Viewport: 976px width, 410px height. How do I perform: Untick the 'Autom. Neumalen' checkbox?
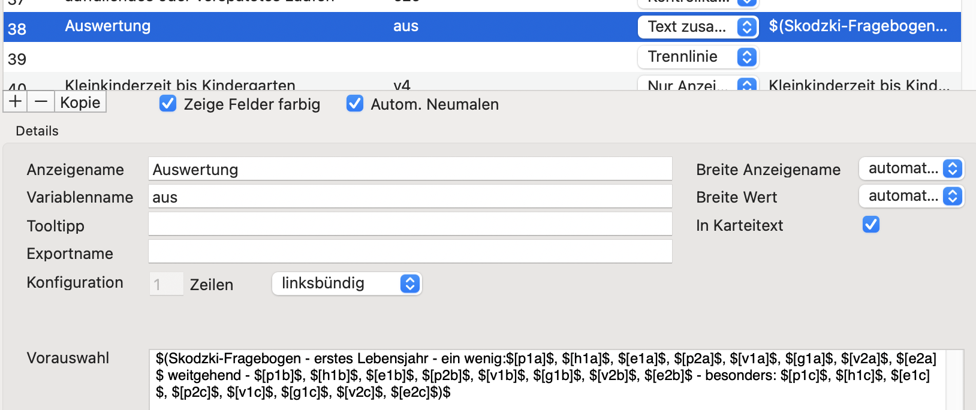pyautogui.click(x=355, y=104)
